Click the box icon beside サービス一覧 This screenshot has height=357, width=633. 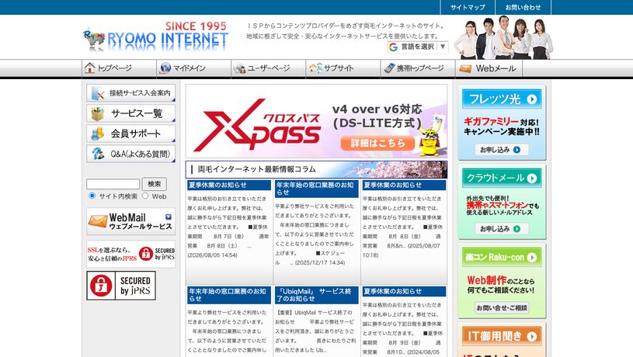tap(97, 114)
